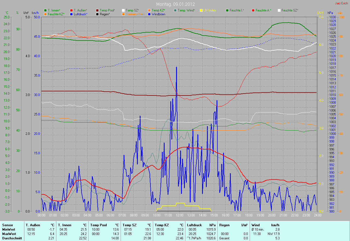This screenshot has width=350, height=241.
Task: Click the teal Temp. Wind legend square
Action: (175, 10)
